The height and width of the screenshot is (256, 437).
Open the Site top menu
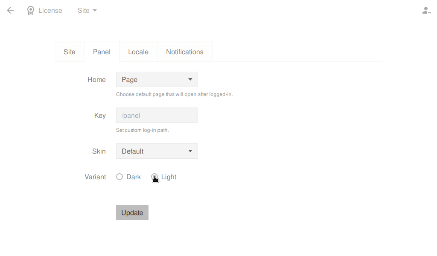[87, 11]
